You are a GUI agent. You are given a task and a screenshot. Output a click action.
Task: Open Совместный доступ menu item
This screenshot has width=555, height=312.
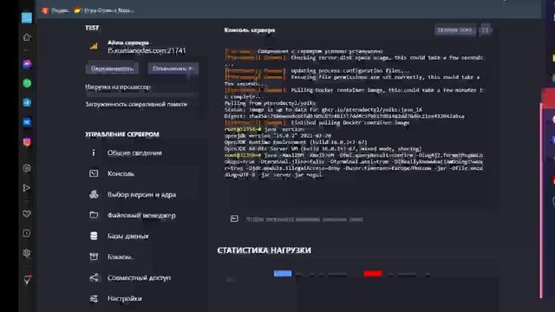click(139, 278)
